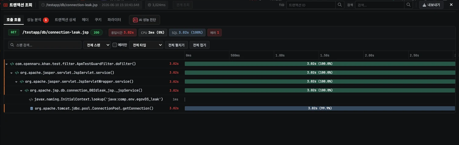Click the 내보내기 export button
The image size is (459, 145).
431,5
